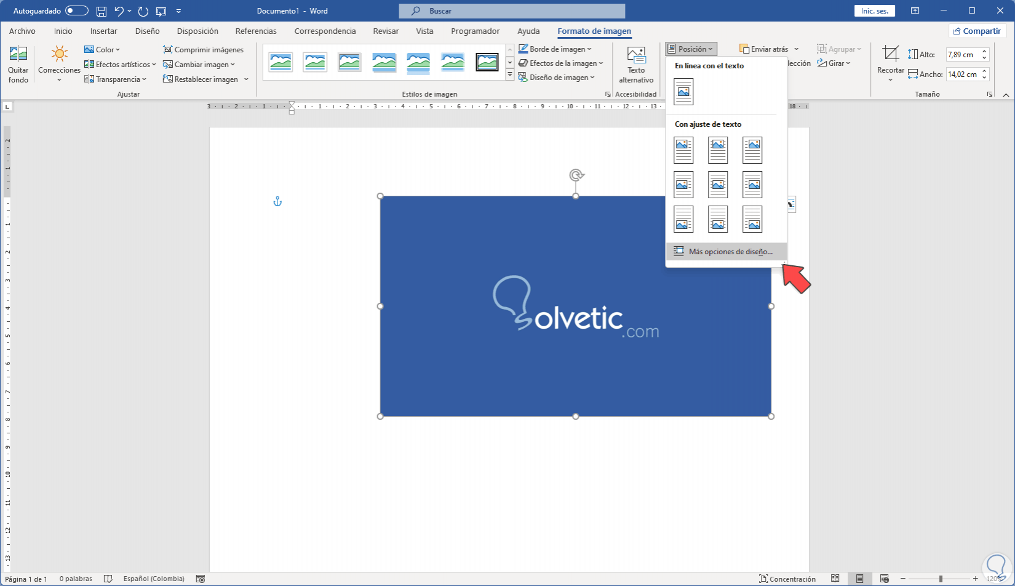Click the macro recording icon in status bar
This screenshot has height=586, width=1015.
pos(200,579)
